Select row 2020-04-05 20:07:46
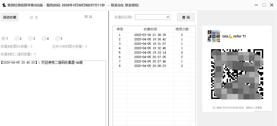The height and width of the screenshot is (126, 277). click(154, 61)
